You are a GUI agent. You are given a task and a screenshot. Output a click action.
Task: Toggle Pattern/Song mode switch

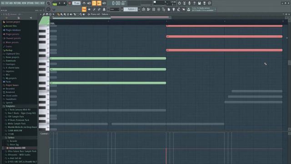click(55, 4)
